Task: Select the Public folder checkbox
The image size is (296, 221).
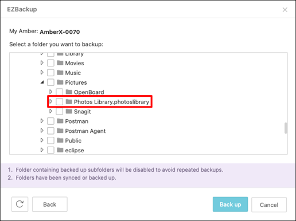Action: point(50,140)
